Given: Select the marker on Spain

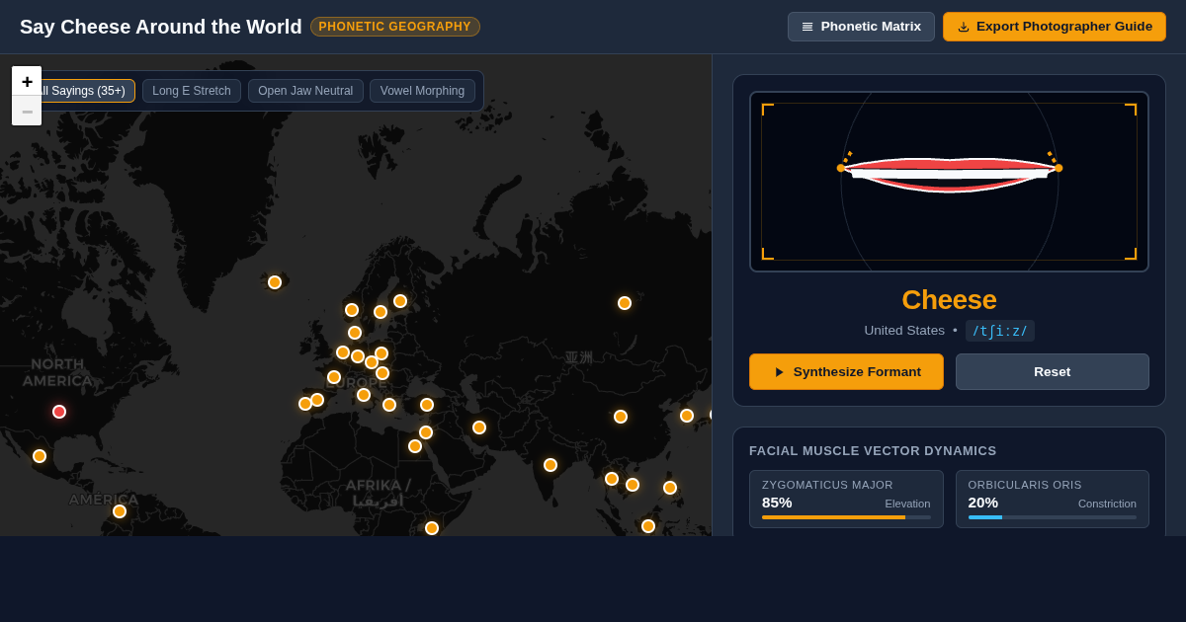Looking at the screenshot, I should coord(317,400).
